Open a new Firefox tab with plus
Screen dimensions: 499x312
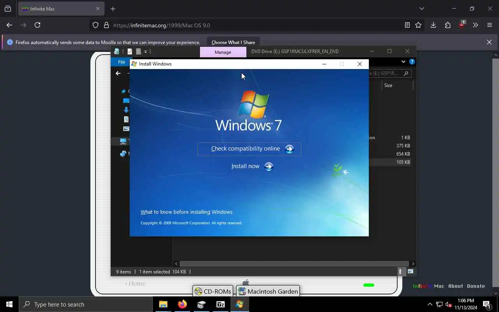tap(113, 9)
